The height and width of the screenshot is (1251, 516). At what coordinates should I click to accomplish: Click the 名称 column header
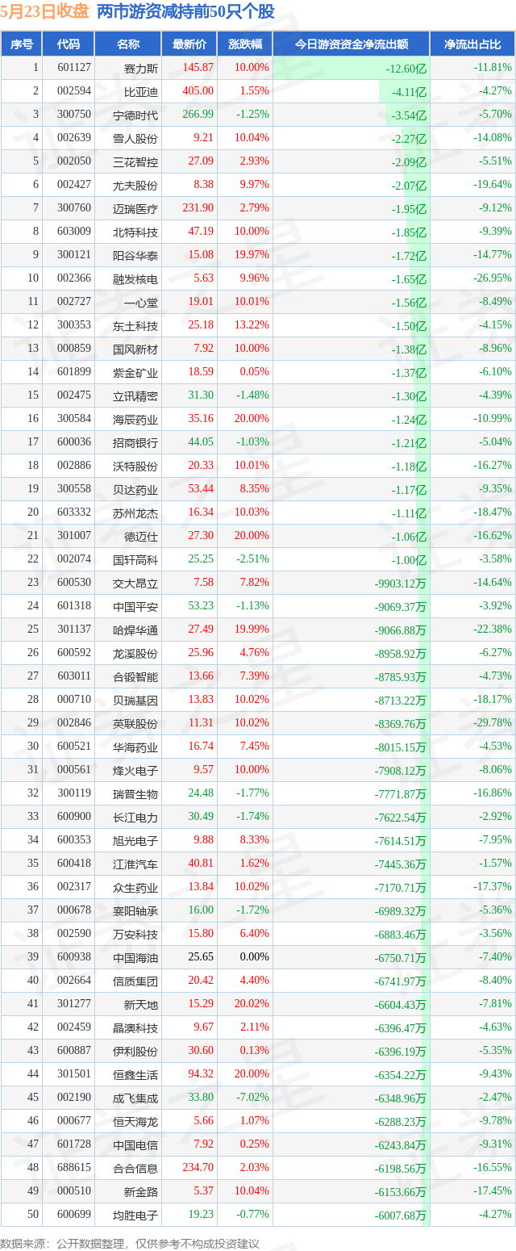pyautogui.click(x=128, y=44)
